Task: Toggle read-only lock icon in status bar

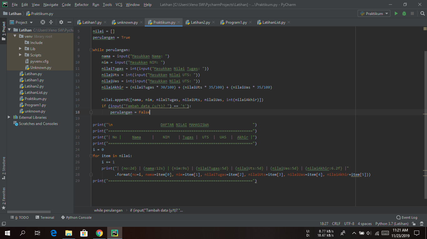Action: point(414,224)
